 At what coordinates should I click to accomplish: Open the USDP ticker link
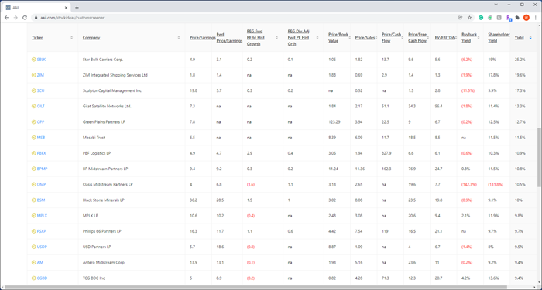tap(42, 247)
